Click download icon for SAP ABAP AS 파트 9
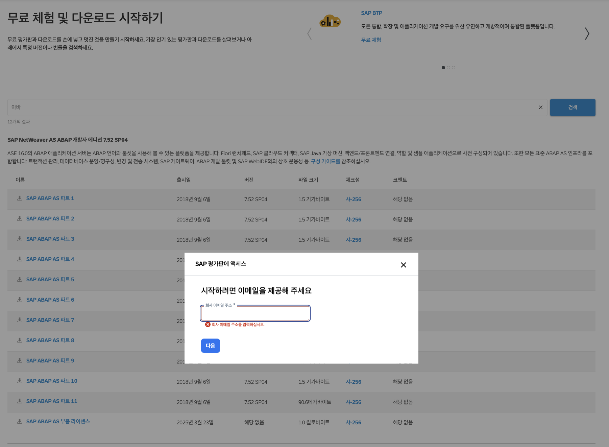This screenshot has height=447, width=609. click(x=20, y=360)
